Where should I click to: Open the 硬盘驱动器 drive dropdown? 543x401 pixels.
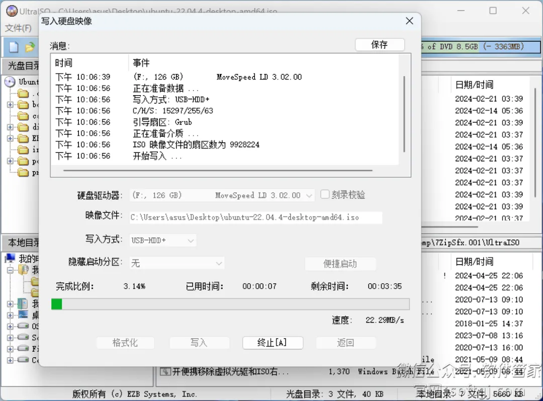coord(309,196)
